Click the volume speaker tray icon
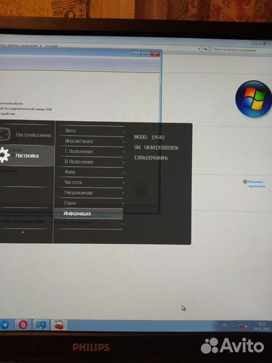The image size is (272, 363). click(246, 326)
